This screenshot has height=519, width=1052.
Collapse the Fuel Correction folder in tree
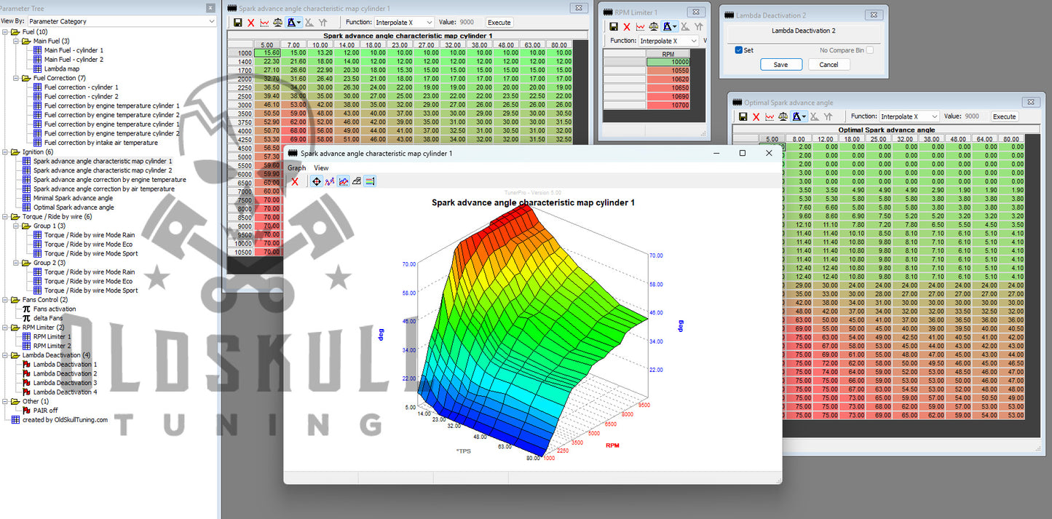[17, 78]
